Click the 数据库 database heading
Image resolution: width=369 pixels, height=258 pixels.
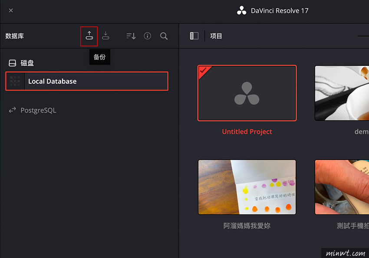click(15, 36)
